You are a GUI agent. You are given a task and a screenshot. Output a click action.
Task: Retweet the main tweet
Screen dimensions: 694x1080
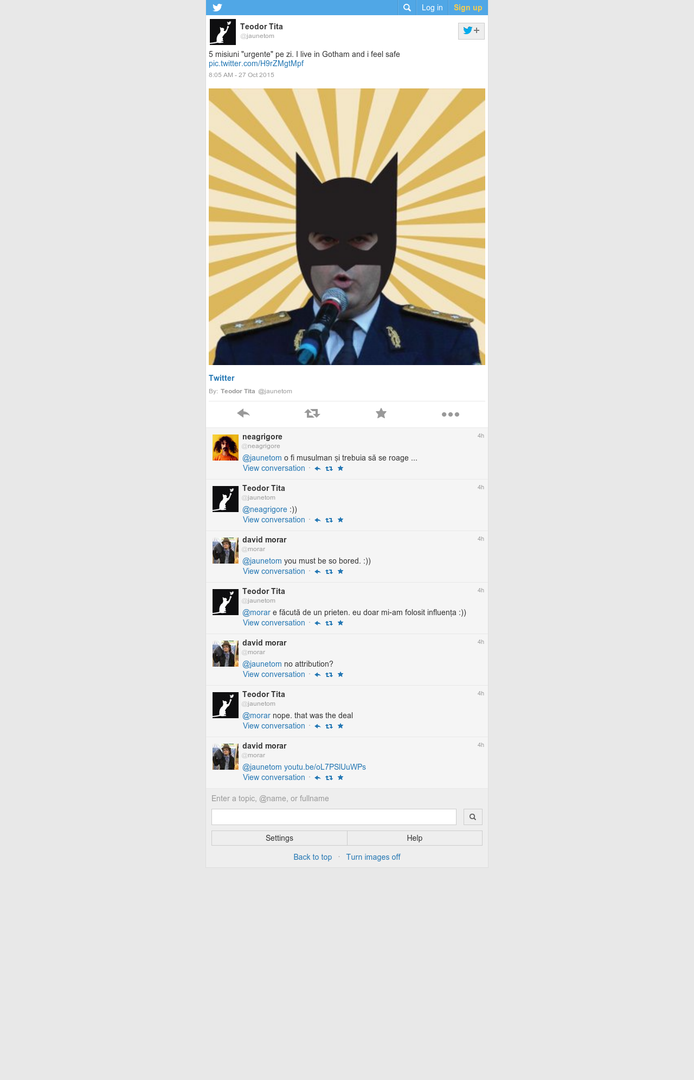point(312,413)
